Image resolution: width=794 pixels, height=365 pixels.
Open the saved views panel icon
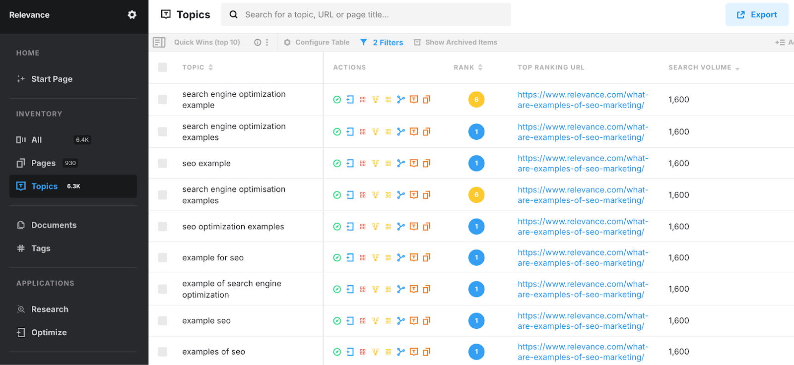click(x=159, y=43)
